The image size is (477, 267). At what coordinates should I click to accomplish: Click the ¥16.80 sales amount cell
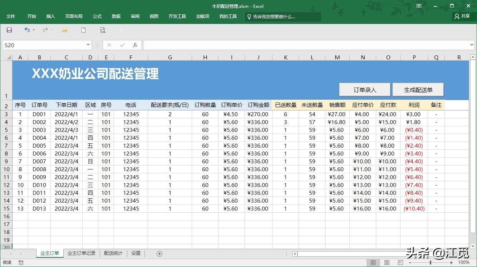[337, 122]
